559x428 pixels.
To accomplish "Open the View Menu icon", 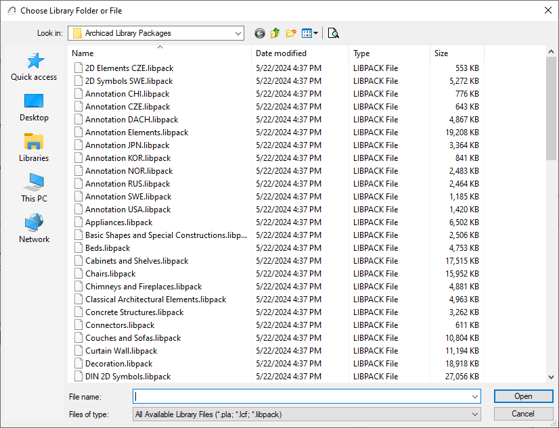I will (307, 34).
